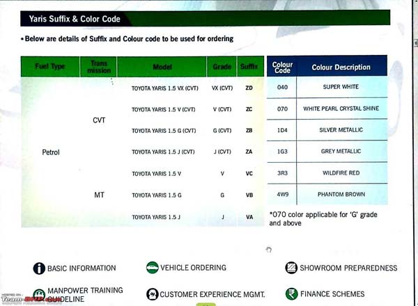
Task: Go to Showroom Preparedness text link
Action: point(348,268)
